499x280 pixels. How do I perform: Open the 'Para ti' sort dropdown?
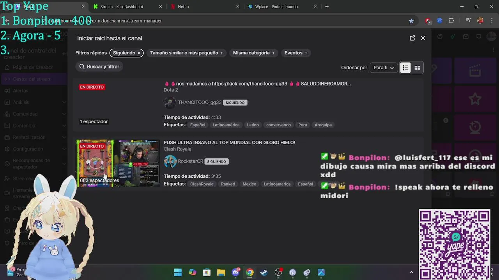pos(384,68)
